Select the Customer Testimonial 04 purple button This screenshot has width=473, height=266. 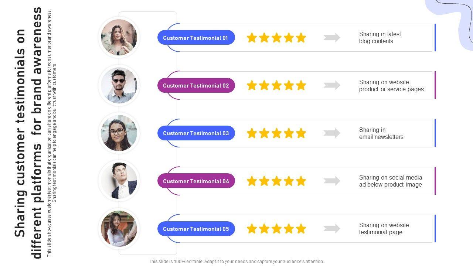coord(196,181)
